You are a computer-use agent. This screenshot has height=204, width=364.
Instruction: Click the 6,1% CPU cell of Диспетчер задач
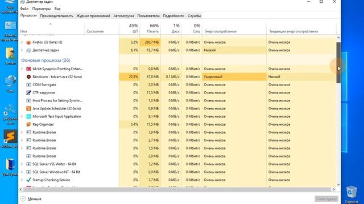(129, 50)
